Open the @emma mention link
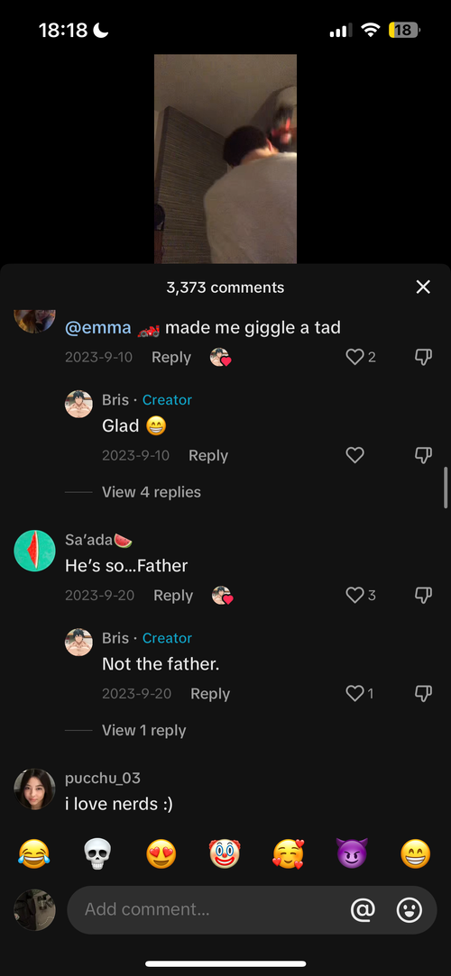The width and height of the screenshot is (451, 976). point(97,328)
